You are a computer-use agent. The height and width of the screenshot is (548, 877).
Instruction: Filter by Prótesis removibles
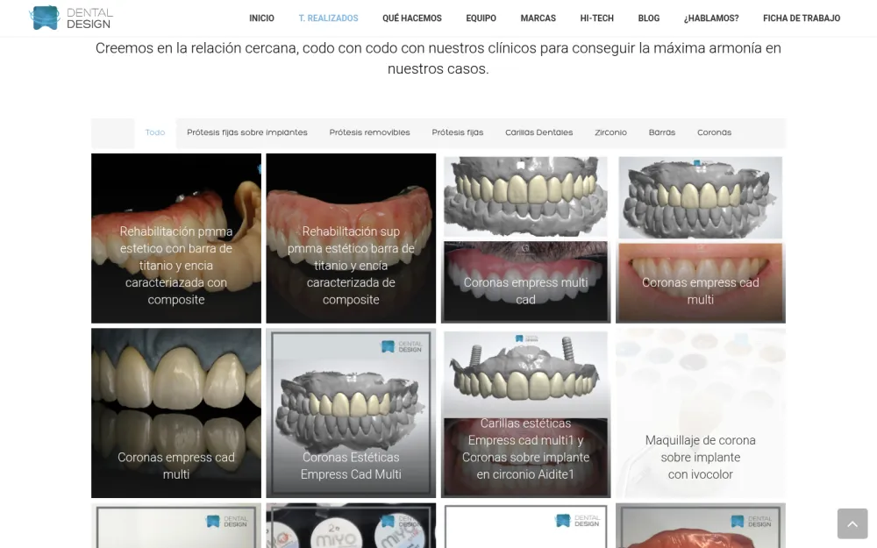coord(370,133)
